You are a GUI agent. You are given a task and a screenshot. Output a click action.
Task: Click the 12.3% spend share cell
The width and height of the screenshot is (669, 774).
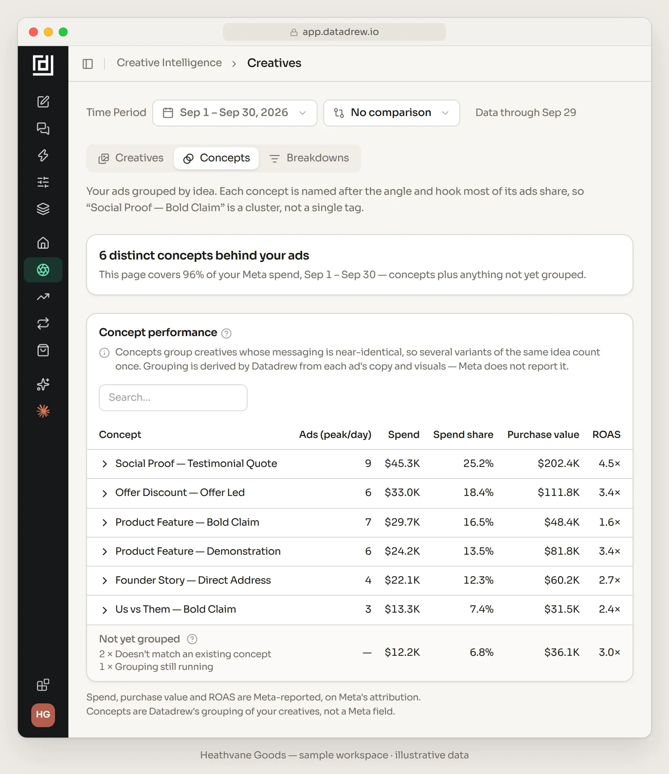coord(478,580)
